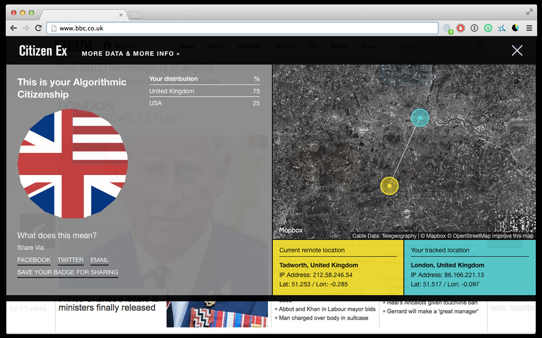Image resolution: width=542 pixels, height=338 pixels.
Task: Click SAVE YOUR BADGE FOR SHARING
Action: click(x=68, y=273)
